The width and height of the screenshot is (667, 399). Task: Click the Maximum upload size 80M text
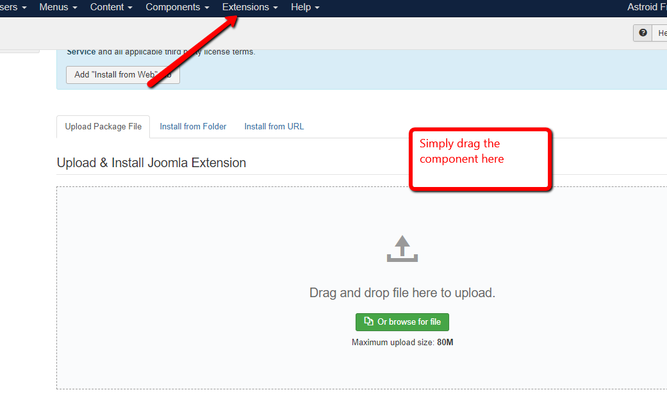pos(402,343)
